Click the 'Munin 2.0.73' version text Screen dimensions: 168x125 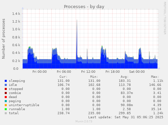84,121
